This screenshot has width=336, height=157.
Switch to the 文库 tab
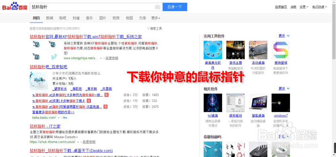click(x=142, y=18)
